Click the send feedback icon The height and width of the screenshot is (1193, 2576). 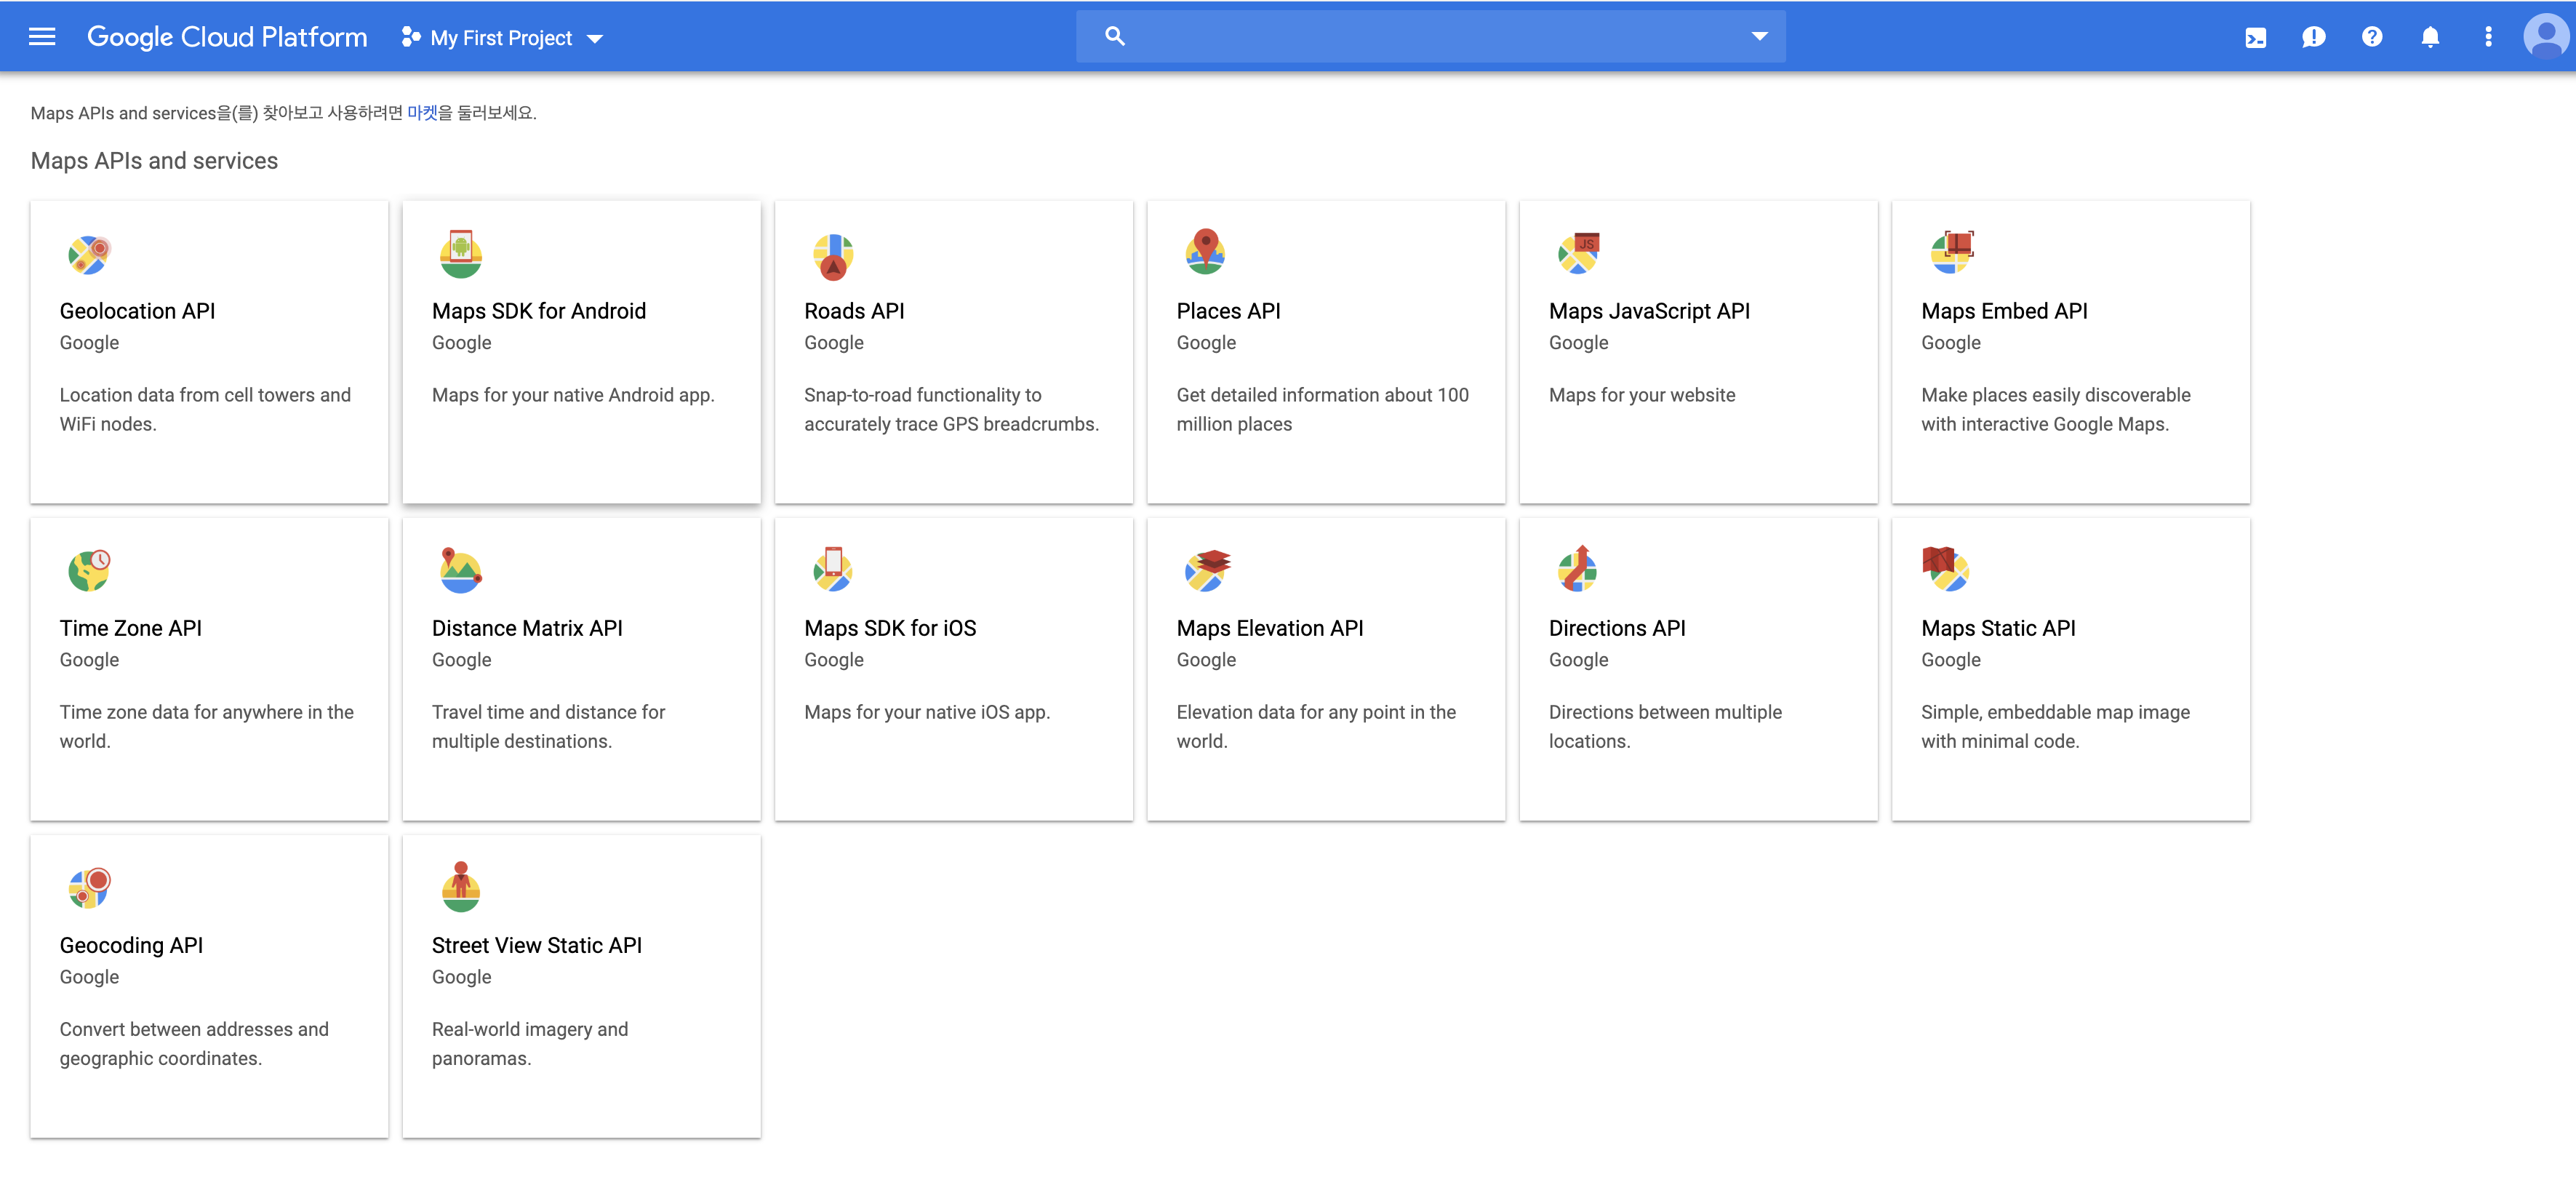pos(2313,38)
